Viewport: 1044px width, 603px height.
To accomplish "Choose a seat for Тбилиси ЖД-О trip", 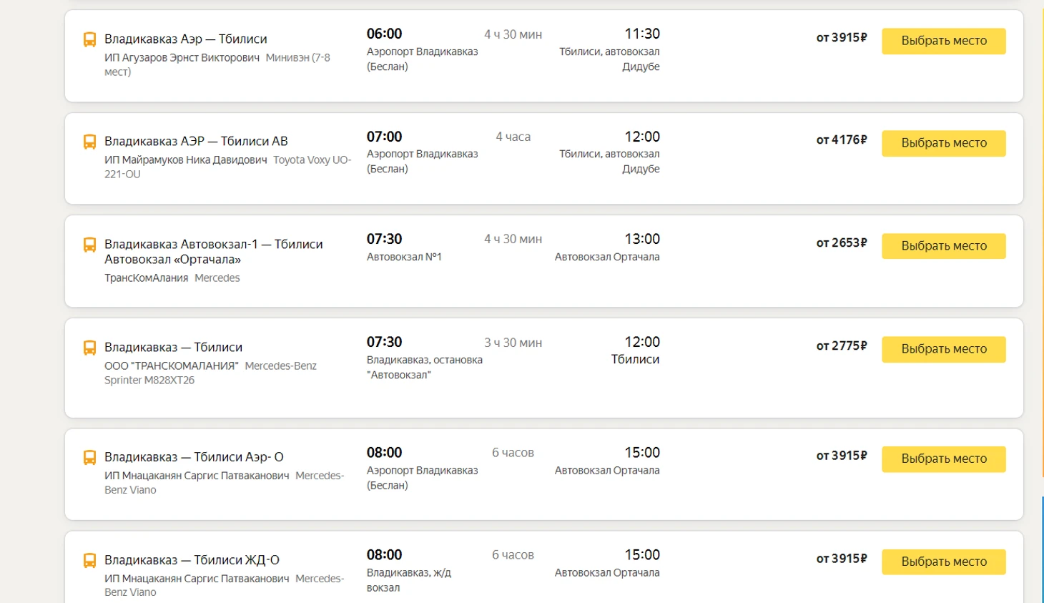I will click(x=943, y=562).
